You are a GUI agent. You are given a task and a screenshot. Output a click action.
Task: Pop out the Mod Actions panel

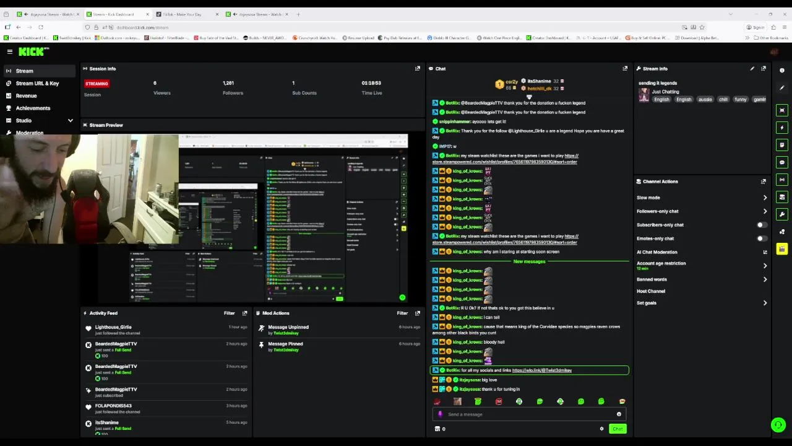click(x=417, y=313)
